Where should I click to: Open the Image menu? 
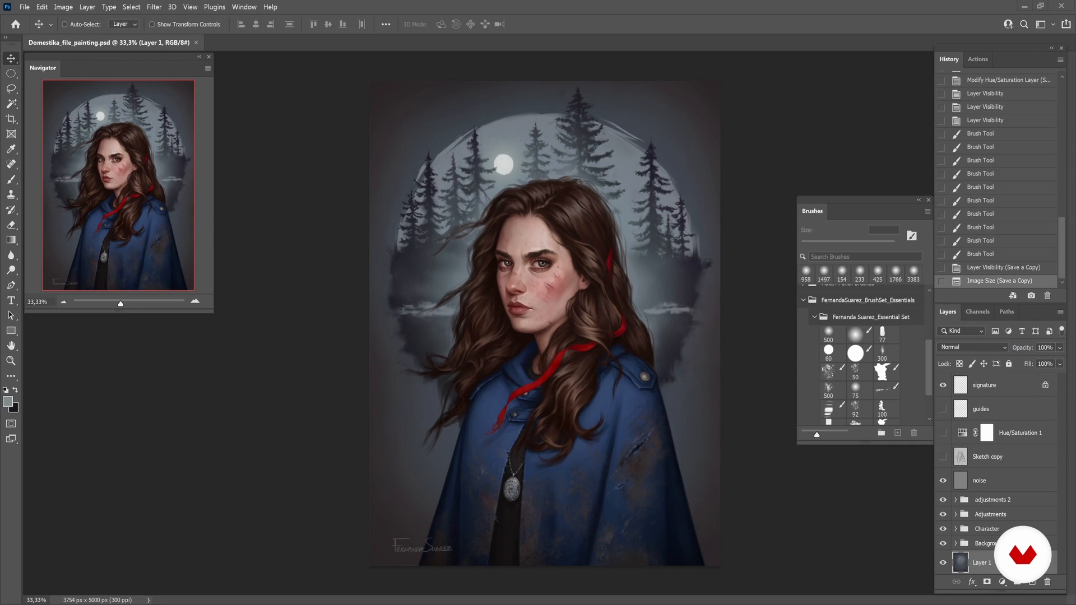coord(63,7)
